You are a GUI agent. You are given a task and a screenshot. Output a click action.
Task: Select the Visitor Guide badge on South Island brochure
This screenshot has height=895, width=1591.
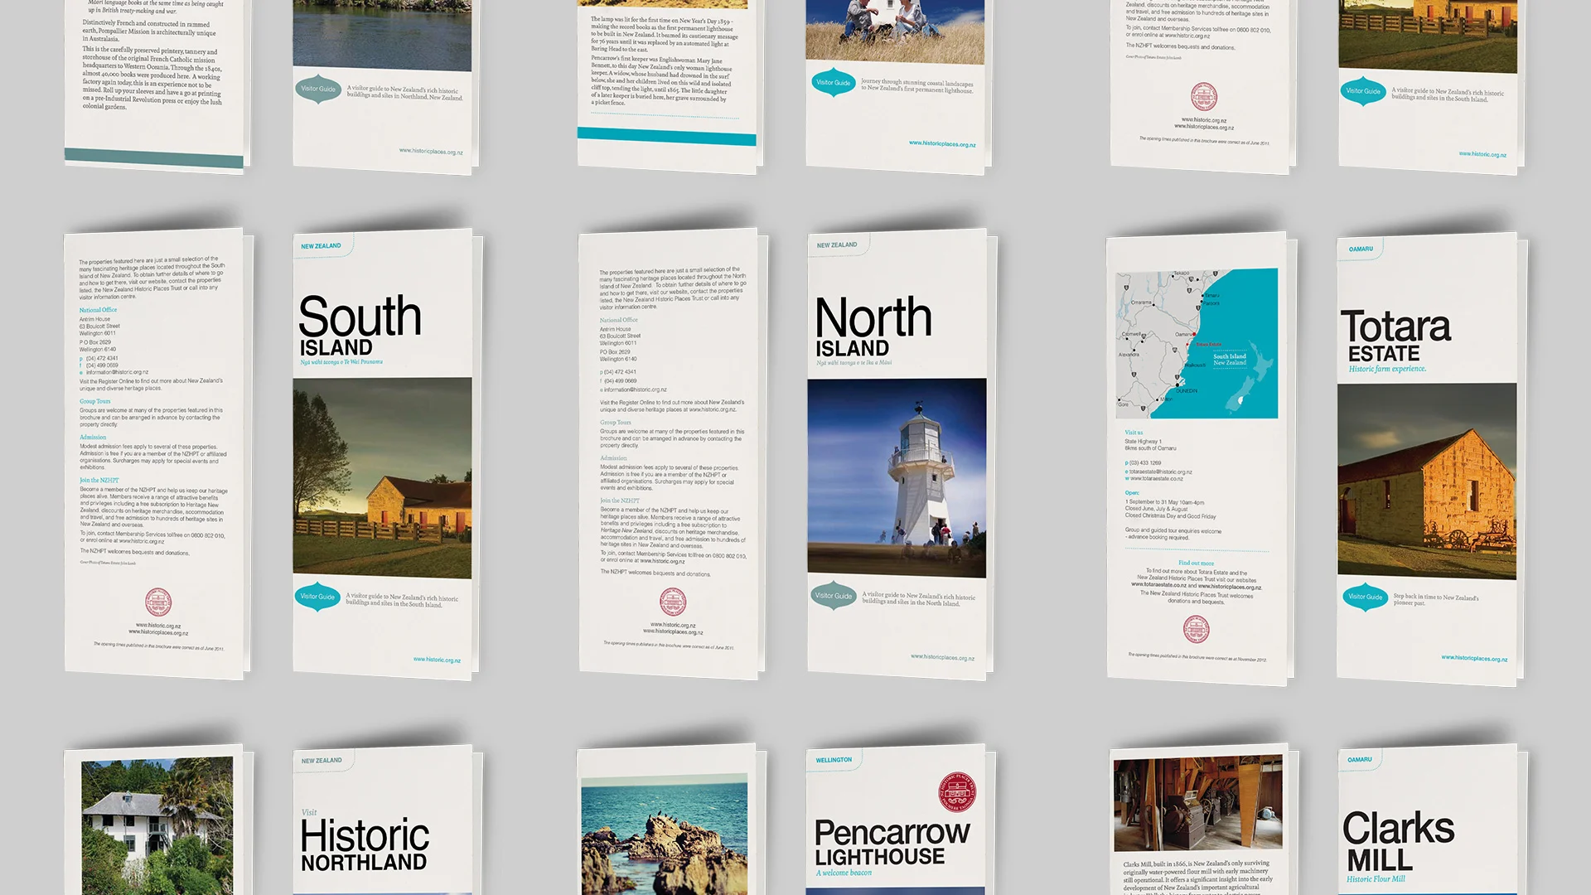(318, 596)
